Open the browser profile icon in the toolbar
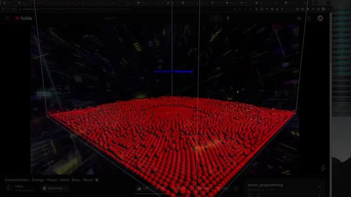 coord(324,9)
